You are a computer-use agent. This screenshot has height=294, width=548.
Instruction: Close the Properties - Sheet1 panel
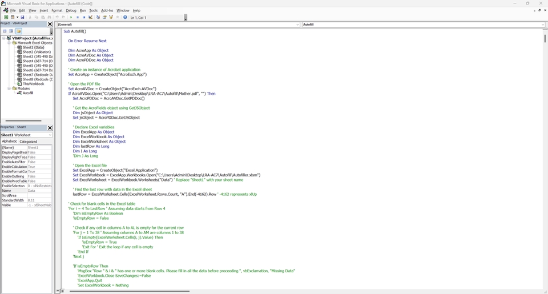coord(50,128)
